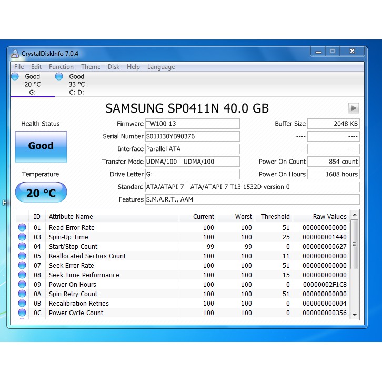Click status orb of Start/Stop Count row
The width and height of the screenshot is (382, 382).
22,246
